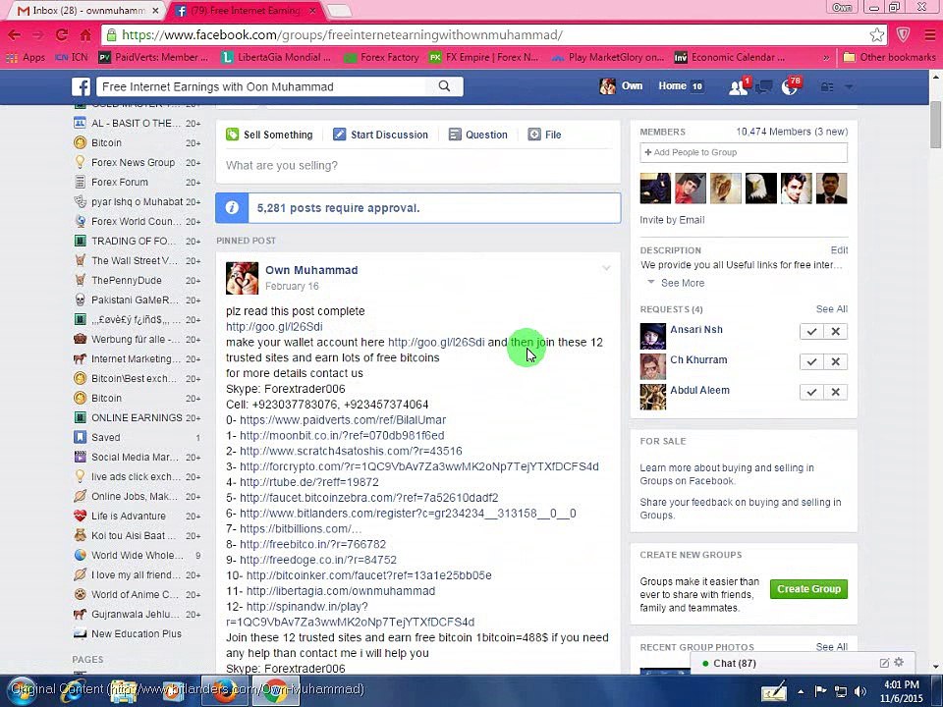This screenshot has width=943, height=707.
Task: Bookmark this page with star icon
Action: tap(876, 35)
